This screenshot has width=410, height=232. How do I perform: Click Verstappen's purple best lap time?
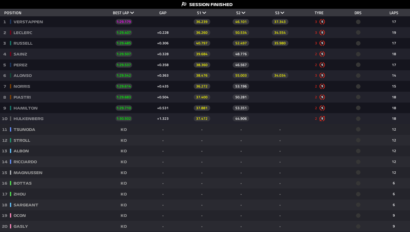point(124,22)
